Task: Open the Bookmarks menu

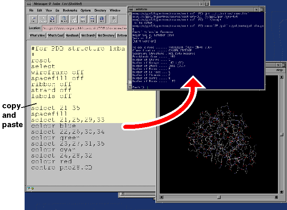Action: pyautogui.click(x=66, y=10)
